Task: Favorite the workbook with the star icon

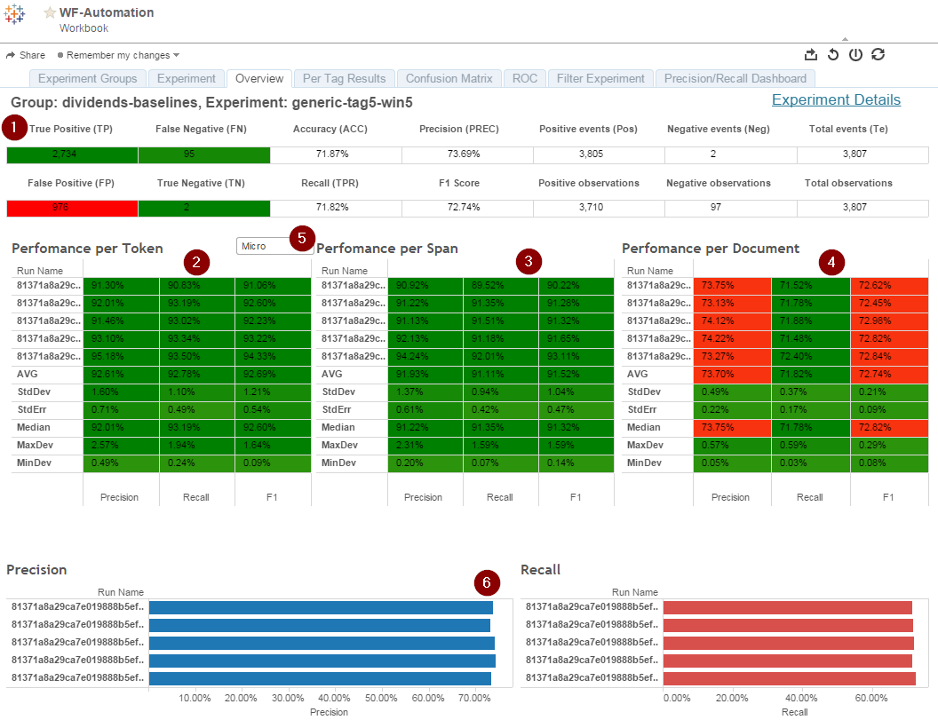Action: click(50, 12)
